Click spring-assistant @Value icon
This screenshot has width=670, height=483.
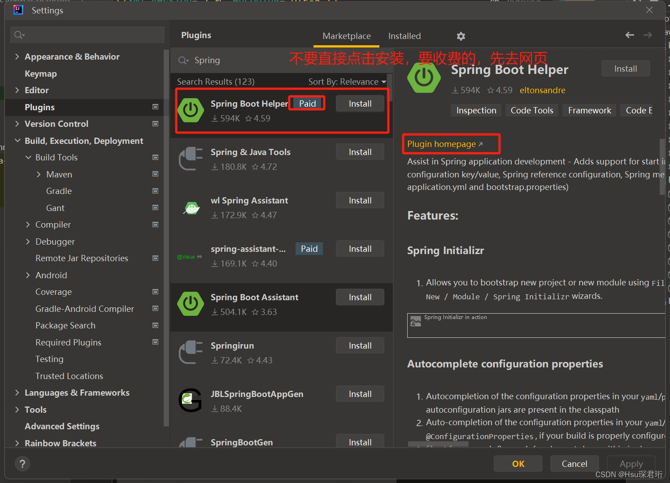point(189,257)
